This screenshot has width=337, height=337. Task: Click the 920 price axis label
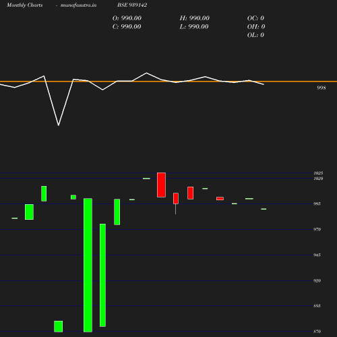point(317,280)
